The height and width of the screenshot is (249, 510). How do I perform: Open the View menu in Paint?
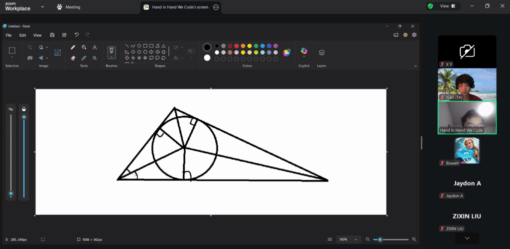click(x=37, y=35)
